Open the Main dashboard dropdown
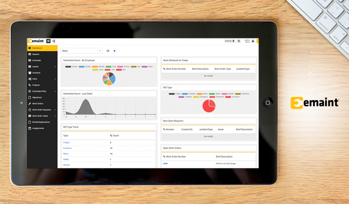Screen dimensions: 349x204 pos(81,50)
